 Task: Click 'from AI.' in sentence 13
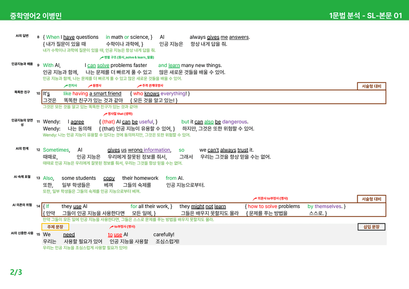175,178
